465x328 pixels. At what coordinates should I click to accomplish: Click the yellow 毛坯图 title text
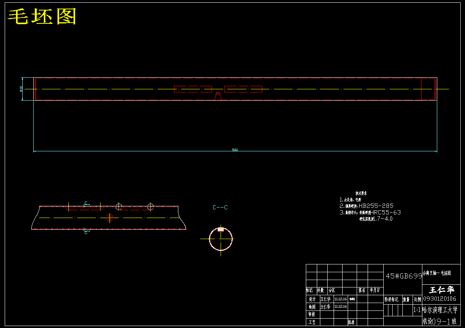pos(42,16)
